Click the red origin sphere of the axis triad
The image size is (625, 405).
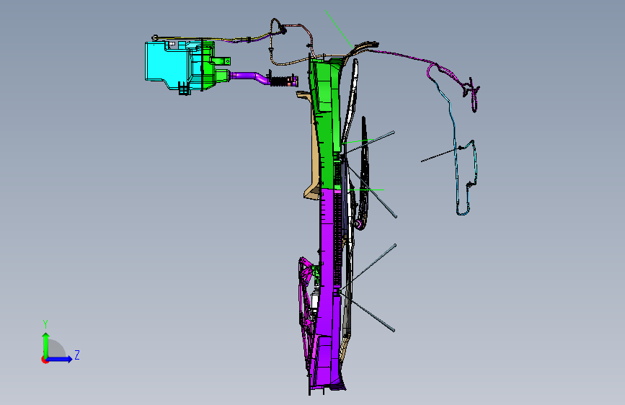(44, 360)
